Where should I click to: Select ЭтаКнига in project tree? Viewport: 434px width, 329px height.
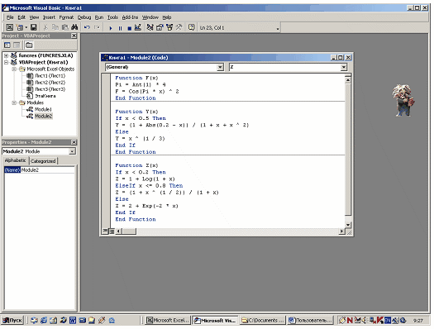click(x=45, y=96)
